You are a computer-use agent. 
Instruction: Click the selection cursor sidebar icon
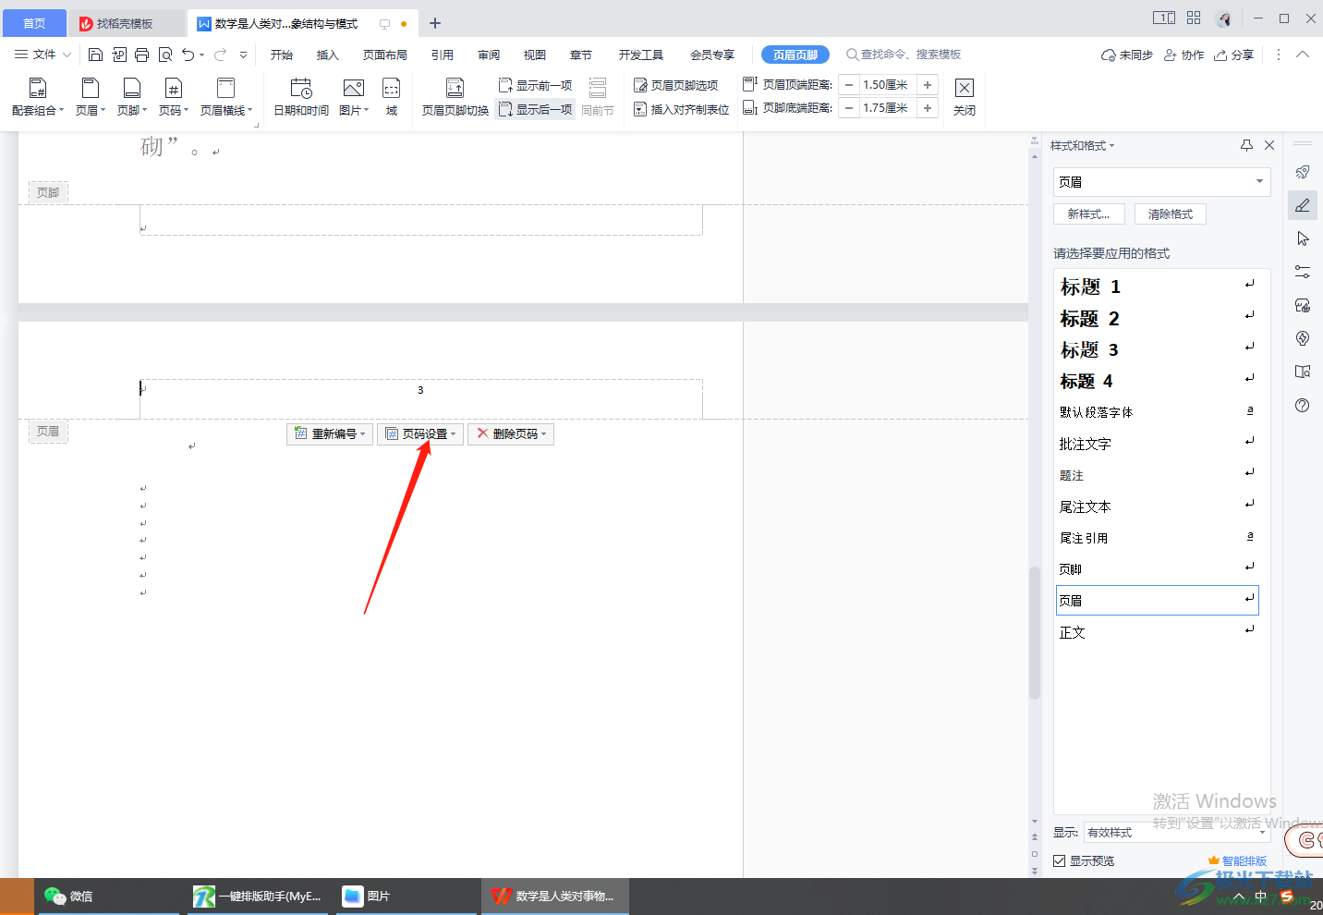click(1303, 238)
